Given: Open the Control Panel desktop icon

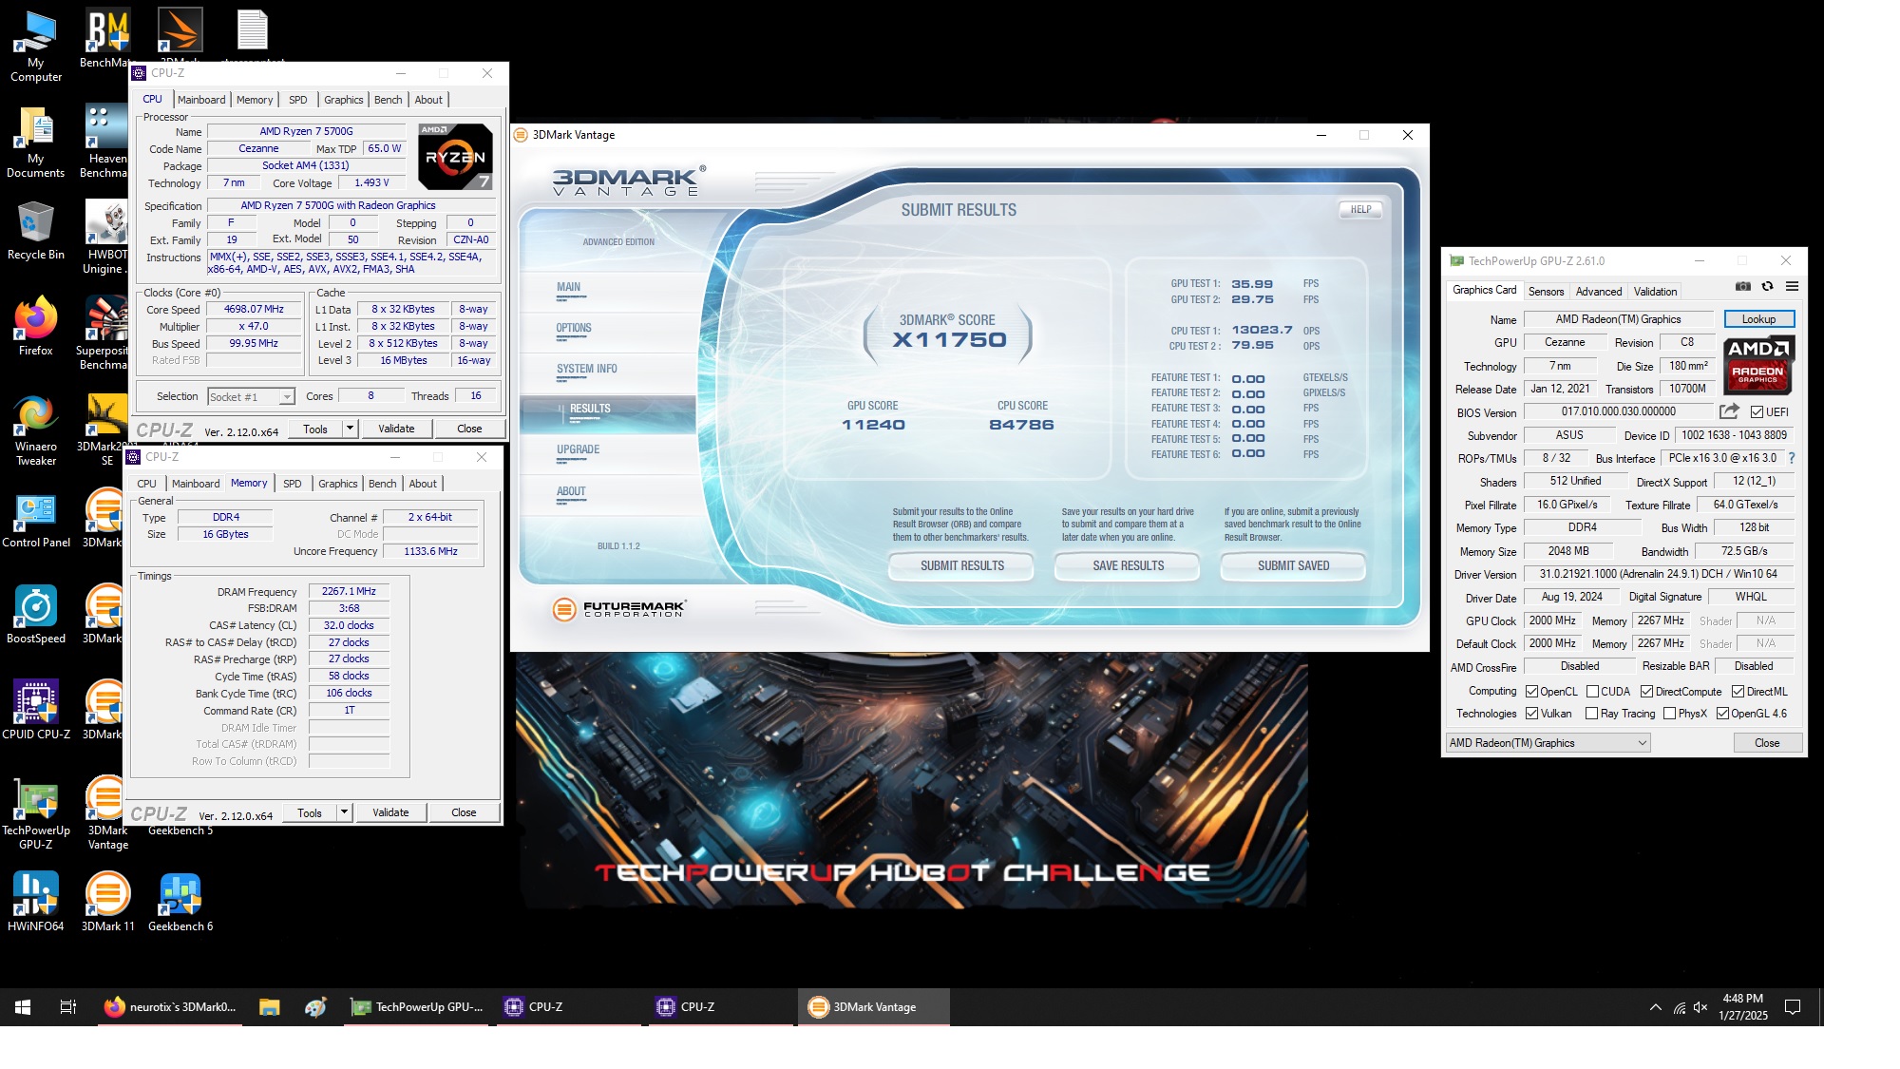Looking at the screenshot, I should (x=36, y=522).
